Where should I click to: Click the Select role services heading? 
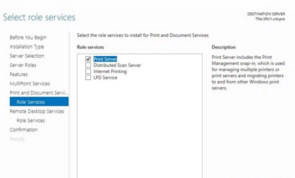click(39, 17)
